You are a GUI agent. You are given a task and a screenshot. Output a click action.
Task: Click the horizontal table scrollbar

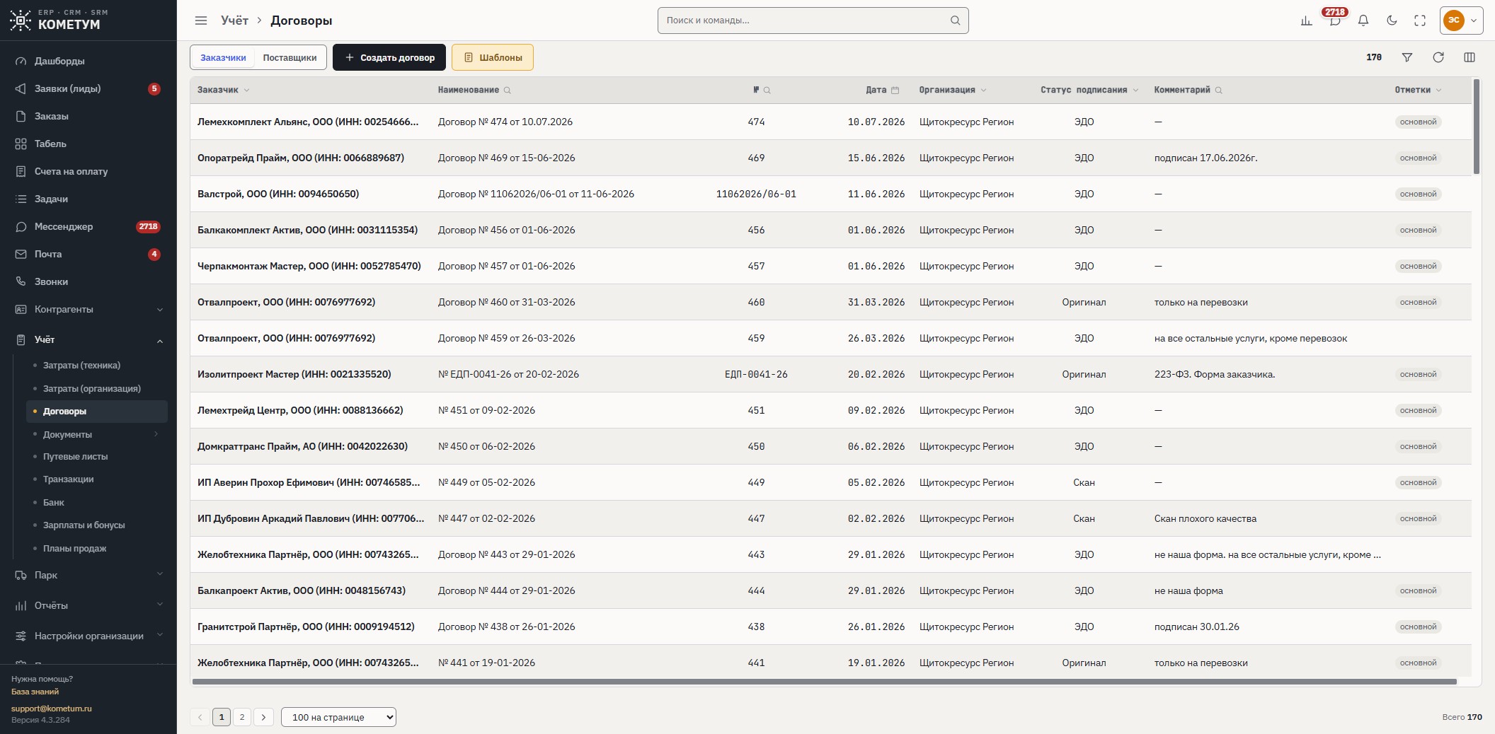tap(824, 682)
